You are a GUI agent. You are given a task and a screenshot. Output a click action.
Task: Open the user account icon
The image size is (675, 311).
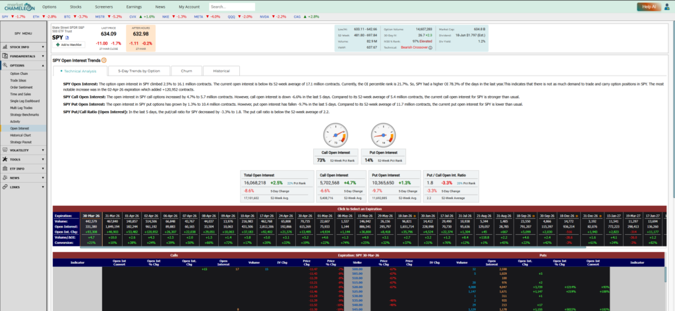(x=667, y=7)
